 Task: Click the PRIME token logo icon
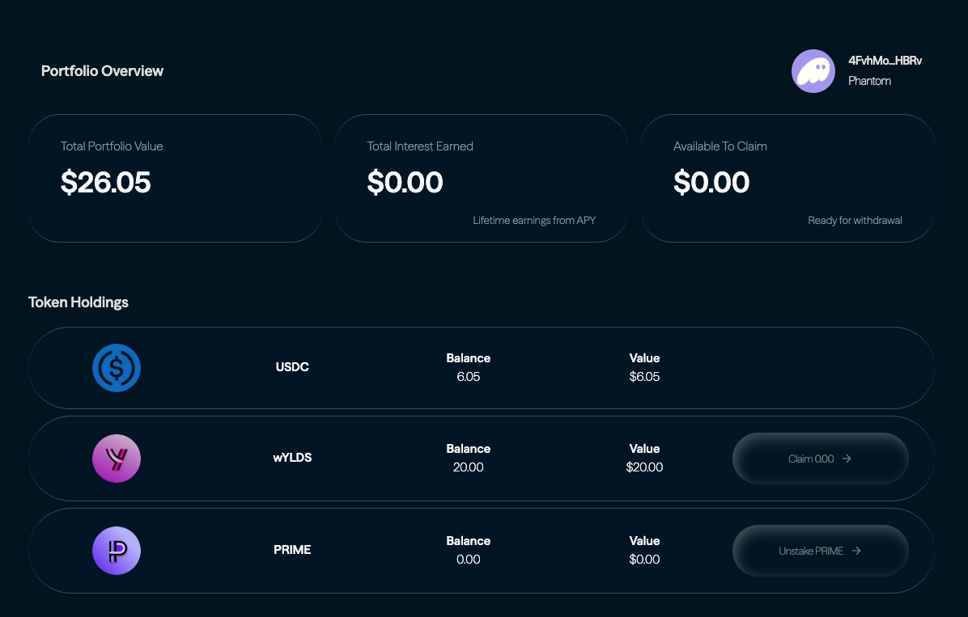[x=117, y=551]
